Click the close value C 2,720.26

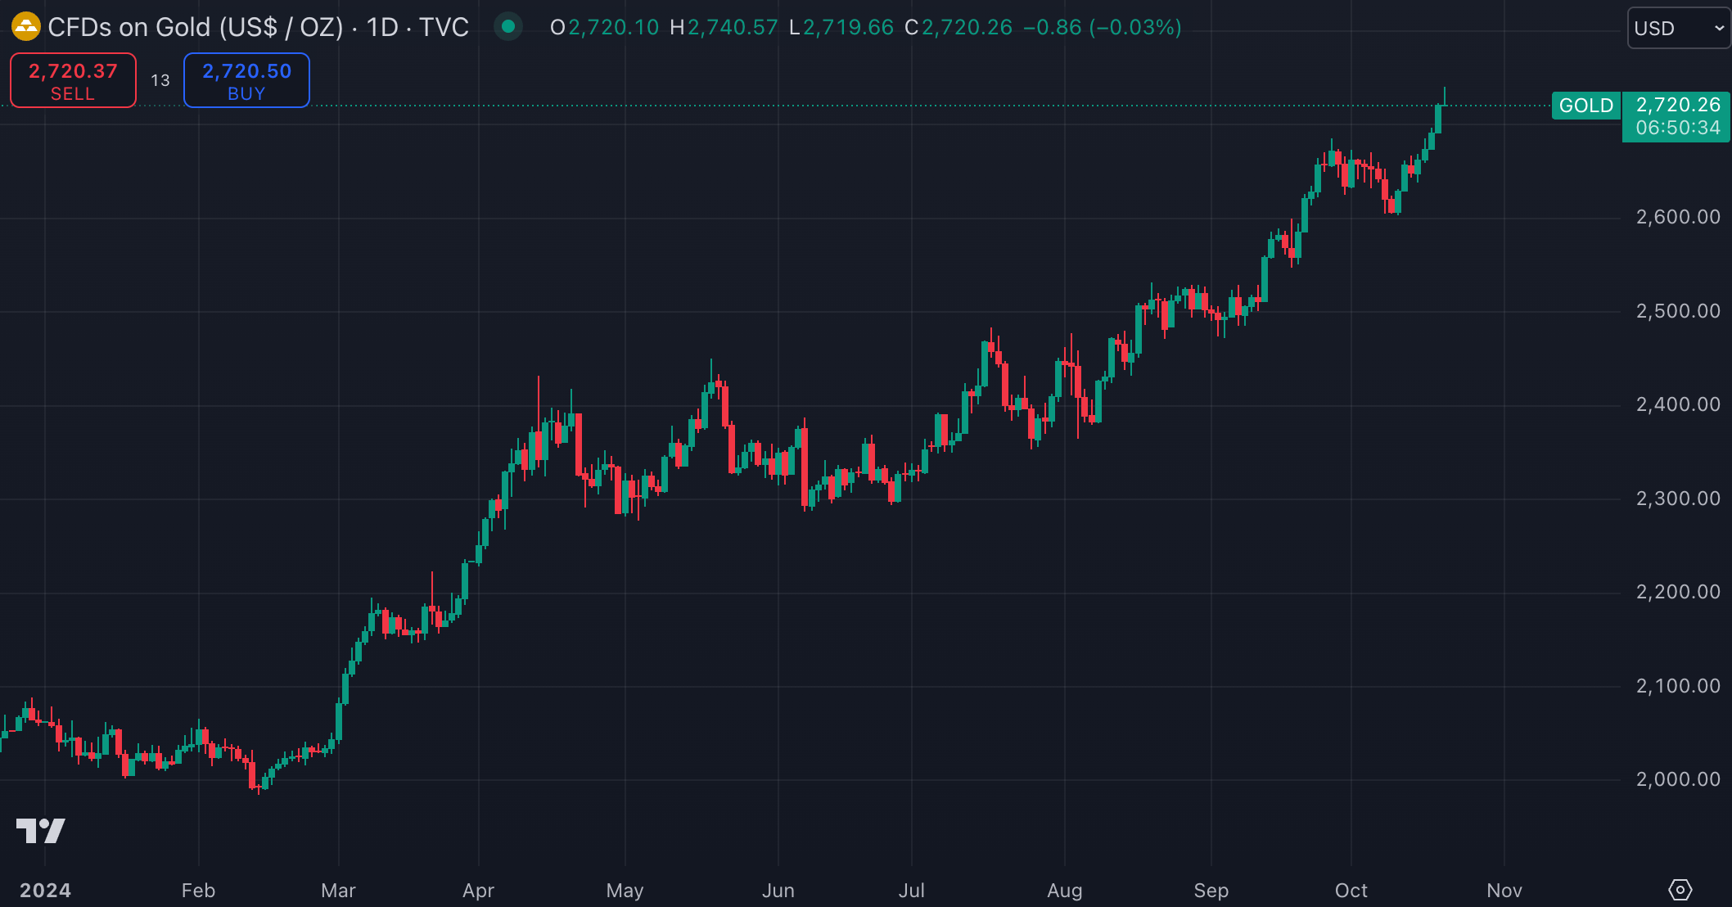pos(958,28)
